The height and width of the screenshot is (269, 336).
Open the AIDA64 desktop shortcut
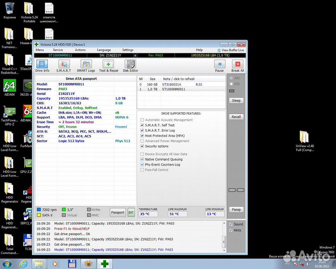coord(9,88)
